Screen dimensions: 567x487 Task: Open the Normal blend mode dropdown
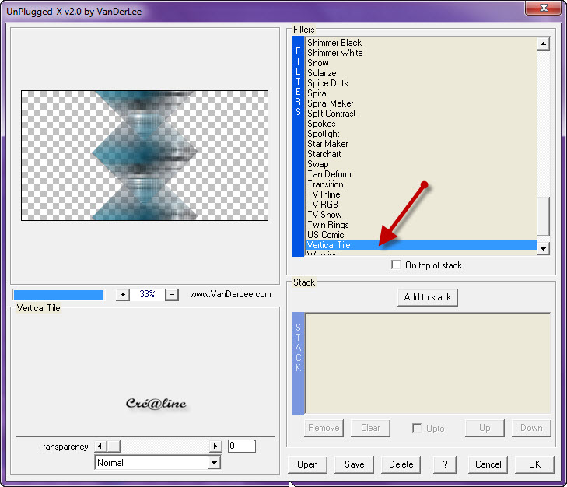click(x=214, y=463)
